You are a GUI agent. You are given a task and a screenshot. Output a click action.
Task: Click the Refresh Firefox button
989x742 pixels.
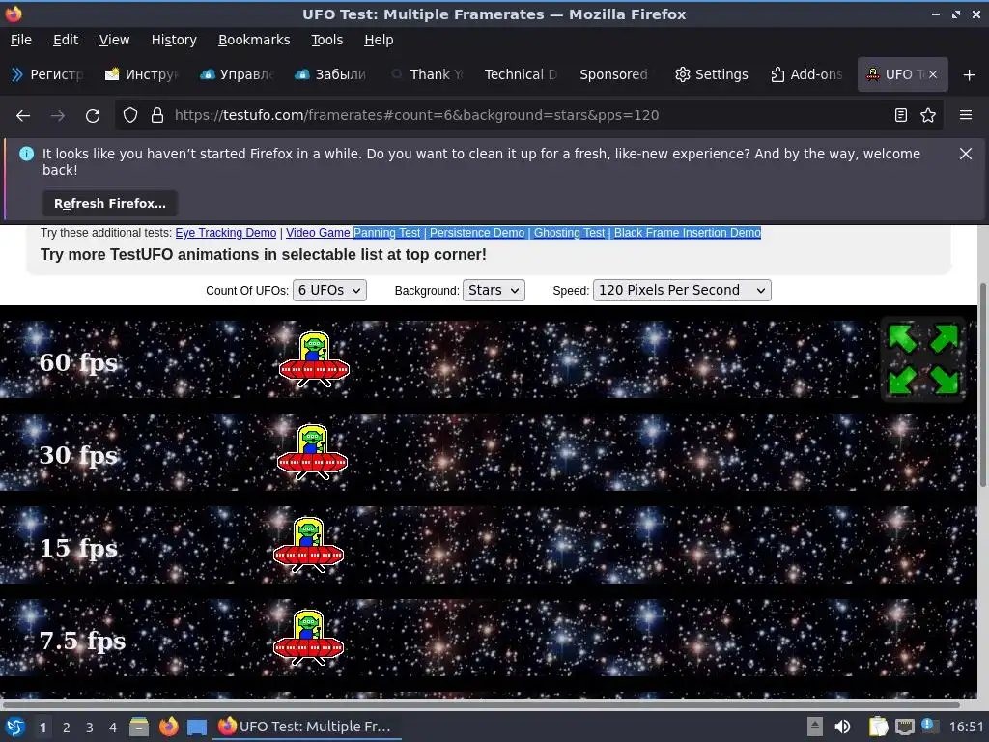pyautogui.click(x=110, y=204)
